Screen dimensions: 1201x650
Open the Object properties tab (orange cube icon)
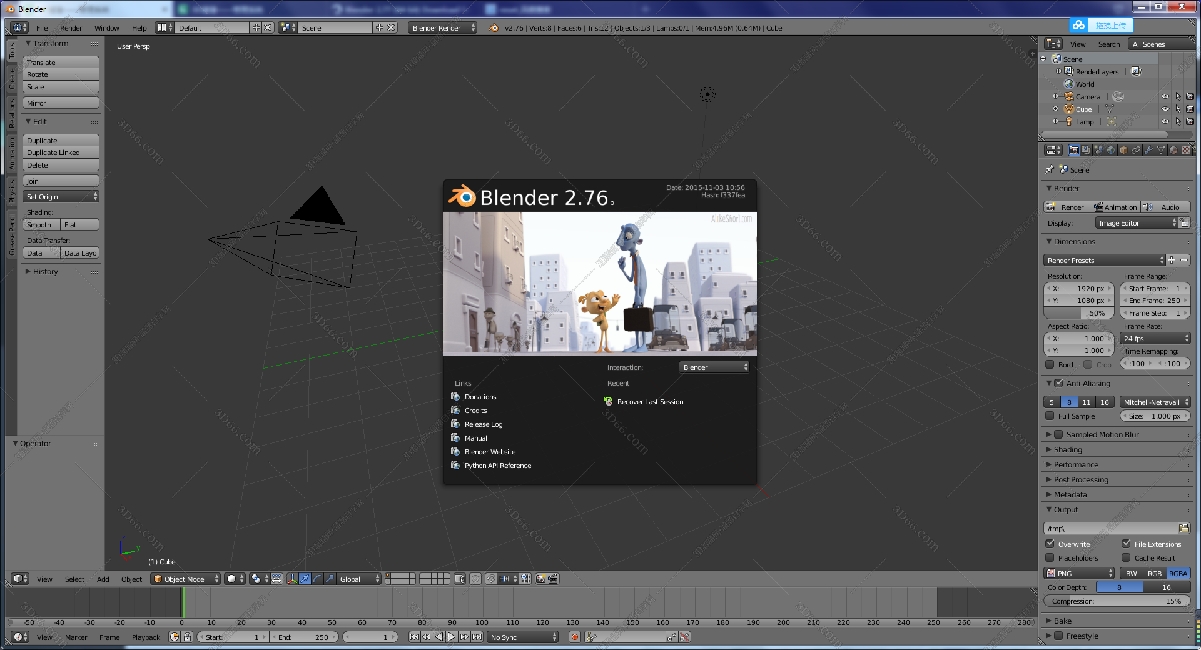pos(1123,150)
